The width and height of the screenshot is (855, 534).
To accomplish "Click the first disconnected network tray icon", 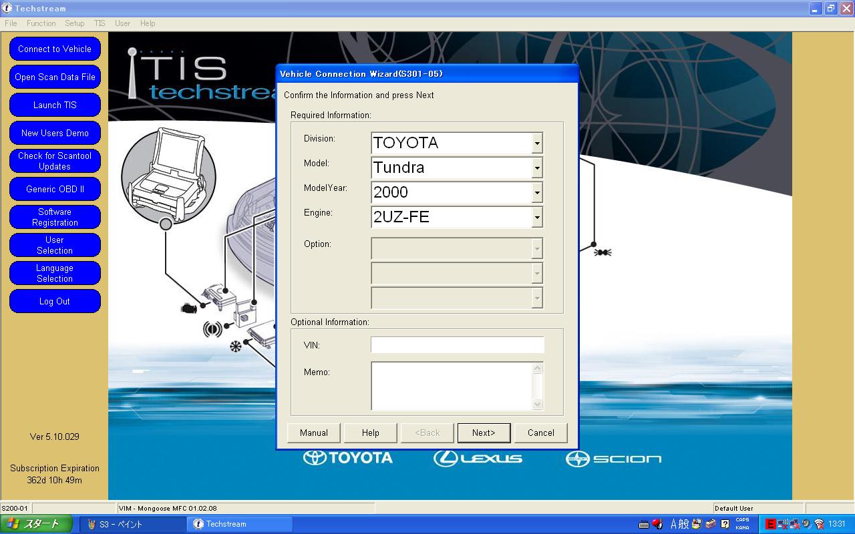I will click(x=782, y=525).
